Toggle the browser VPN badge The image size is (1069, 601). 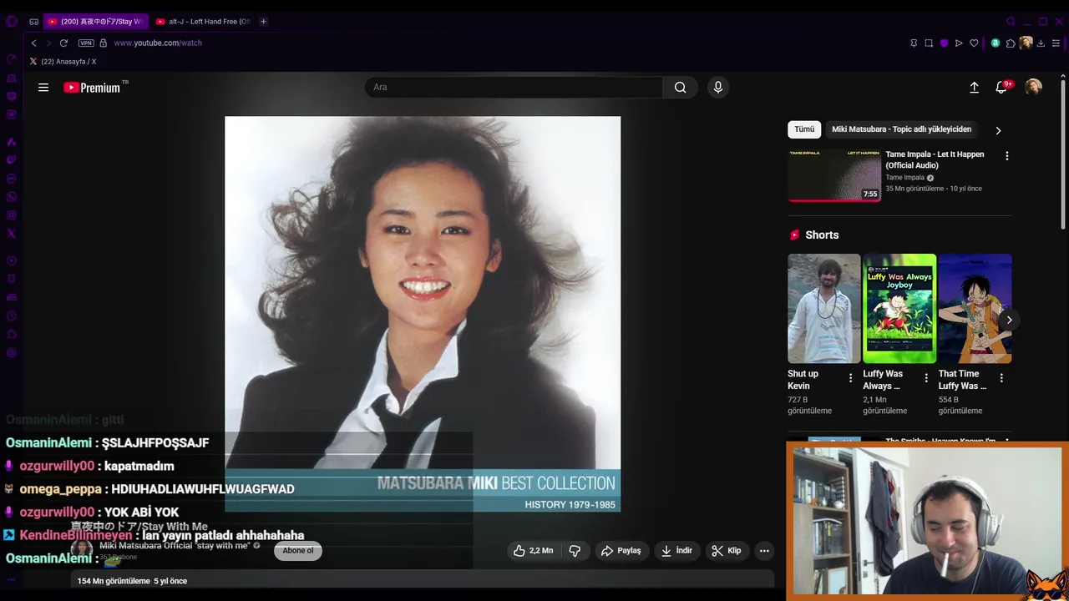coord(86,43)
